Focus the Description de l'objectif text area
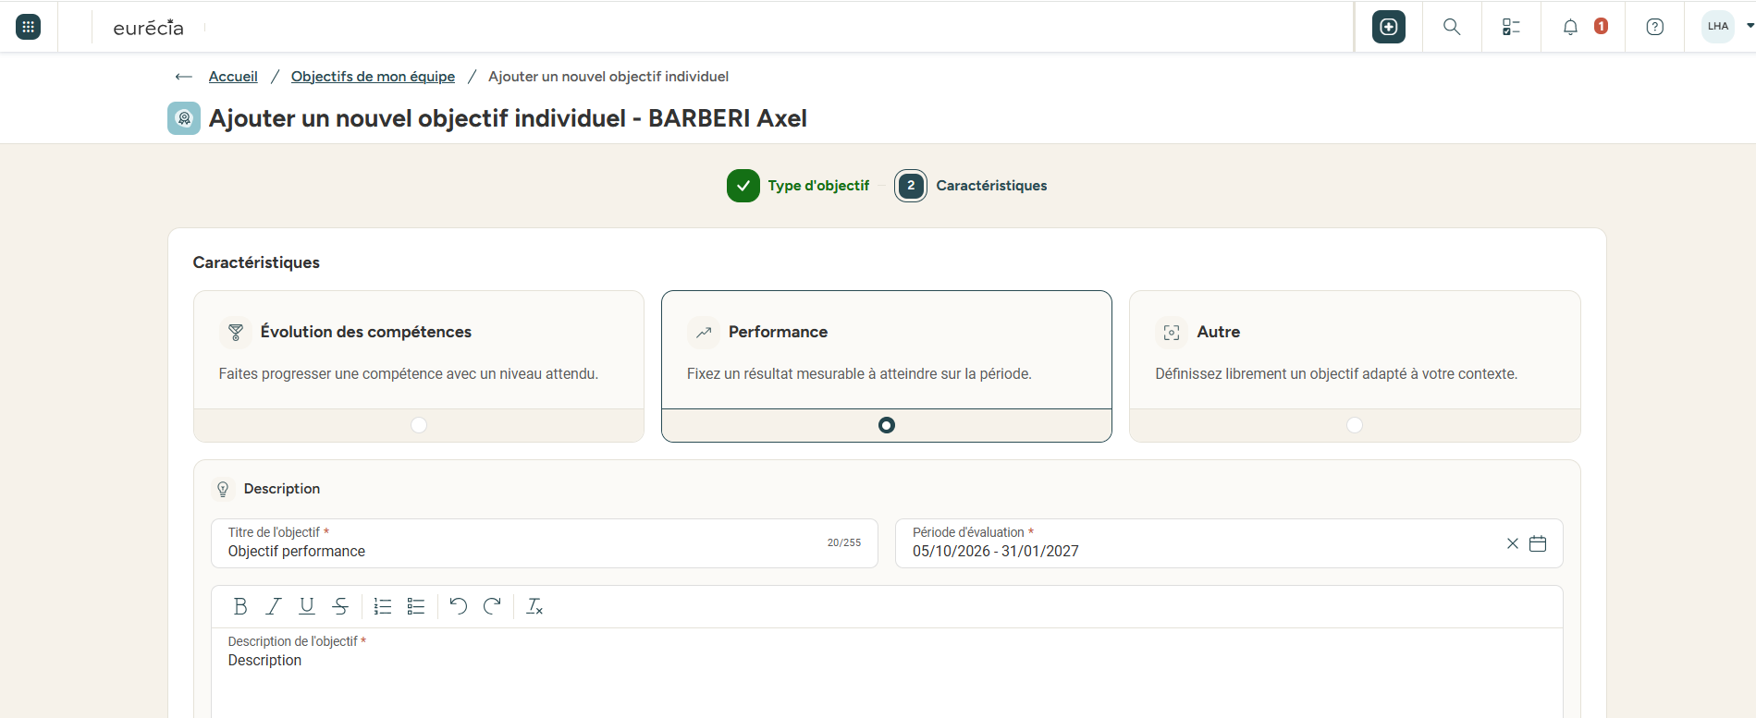The height and width of the screenshot is (718, 1756). click(887, 673)
